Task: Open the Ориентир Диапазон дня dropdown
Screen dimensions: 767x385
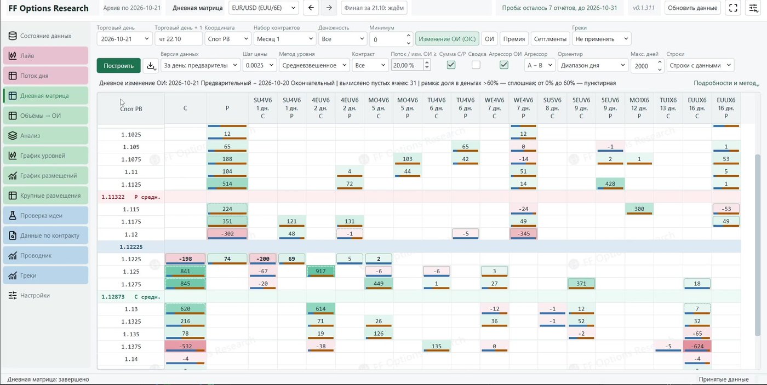Action: (593, 65)
